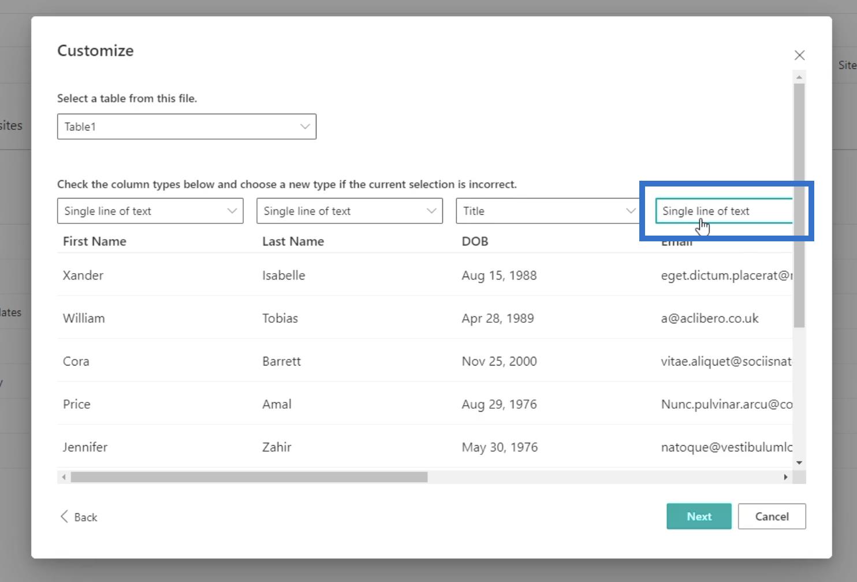Go Back to the previous step

tap(79, 517)
